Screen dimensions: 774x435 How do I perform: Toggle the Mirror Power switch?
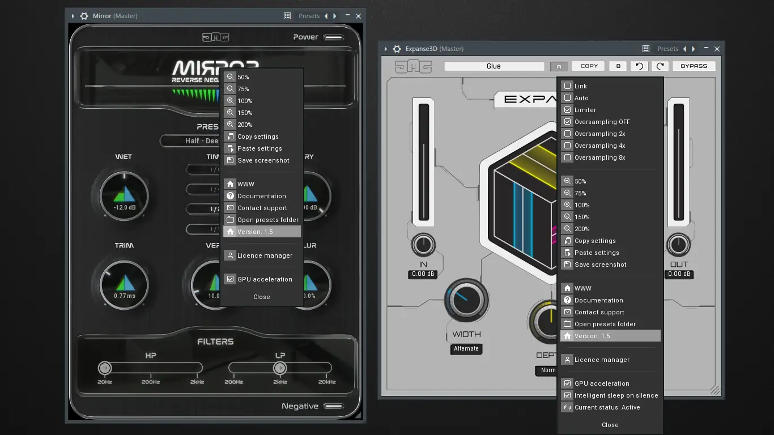[x=334, y=37]
